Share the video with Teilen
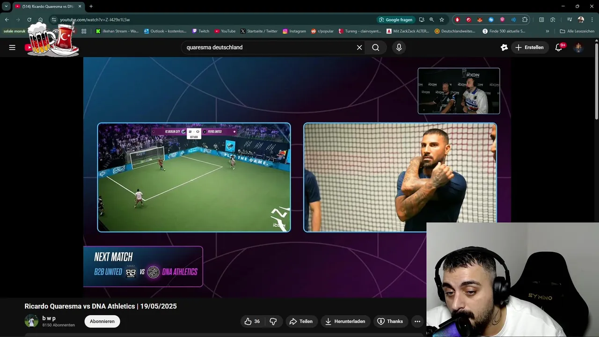Image resolution: width=599 pixels, height=337 pixels. (301, 321)
